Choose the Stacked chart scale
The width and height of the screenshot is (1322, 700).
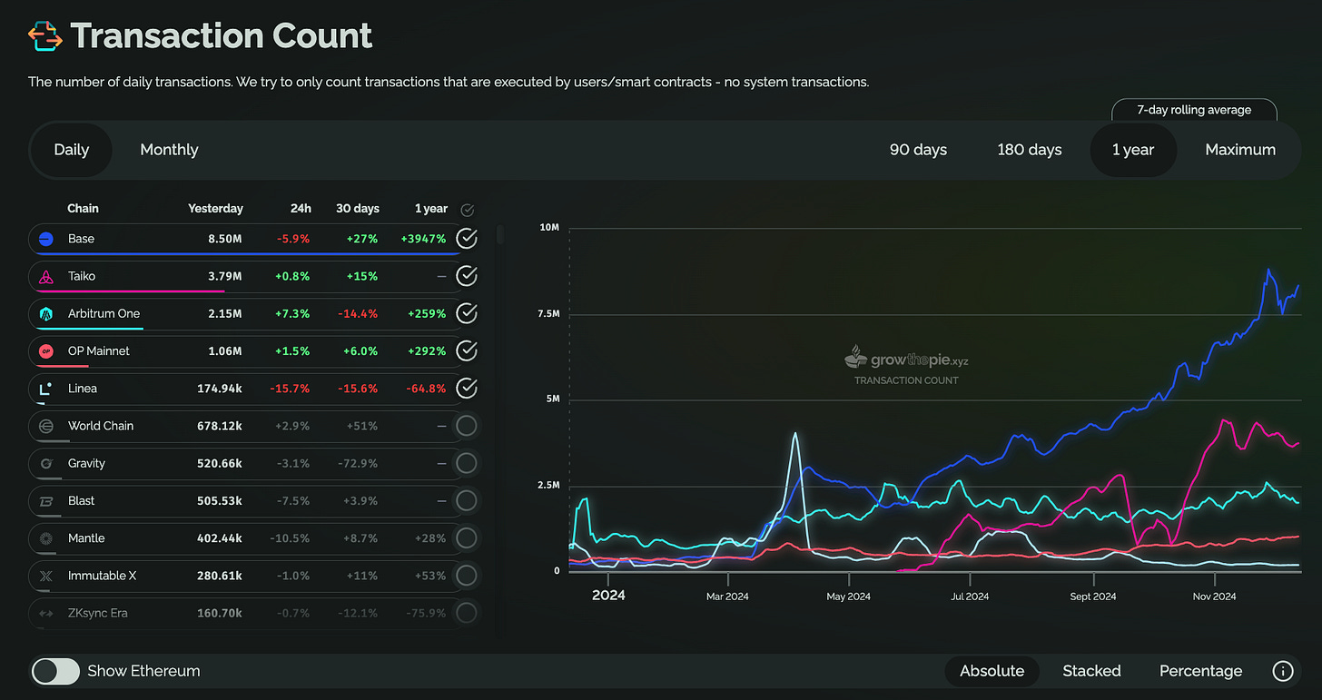click(1091, 671)
